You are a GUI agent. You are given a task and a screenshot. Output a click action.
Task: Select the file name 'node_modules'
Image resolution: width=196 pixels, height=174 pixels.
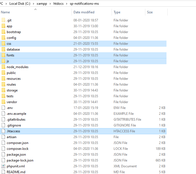tap(18, 67)
